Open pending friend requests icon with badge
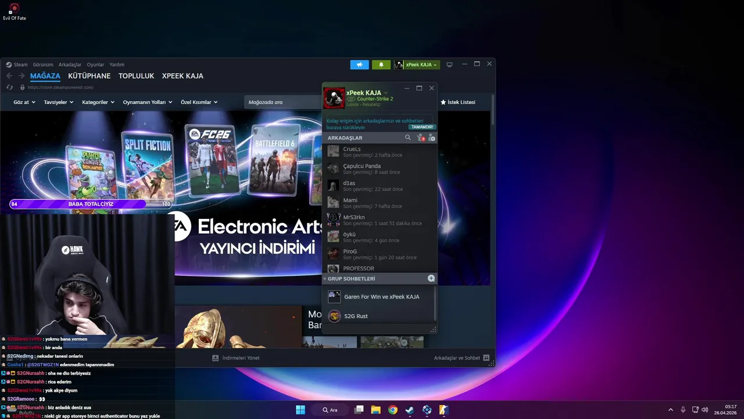This screenshot has width=744, height=419. [x=421, y=138]
